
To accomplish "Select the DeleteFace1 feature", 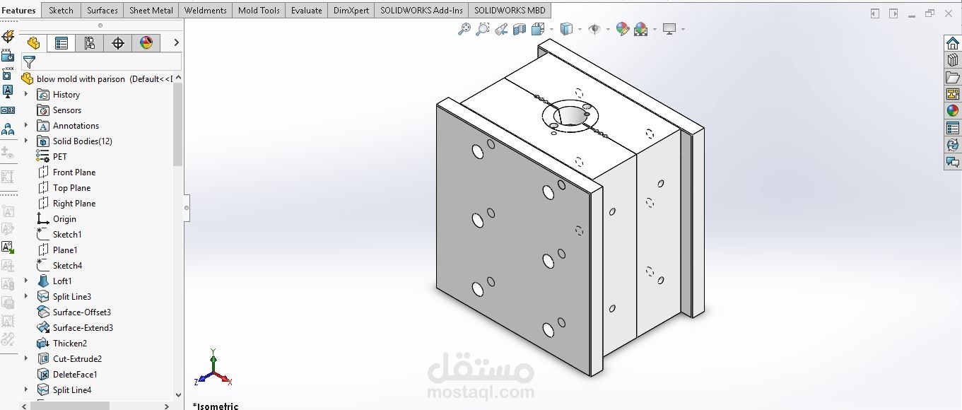I will (67, 375).
